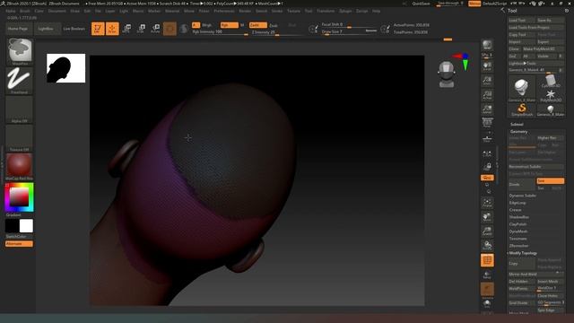Select the Move transform mode icon
Viewport: 574px width, 323px height.
126,29
